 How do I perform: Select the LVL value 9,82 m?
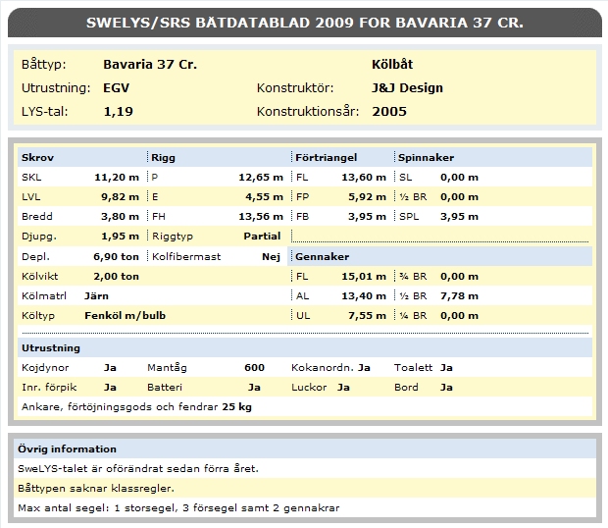tap(121, 197)
